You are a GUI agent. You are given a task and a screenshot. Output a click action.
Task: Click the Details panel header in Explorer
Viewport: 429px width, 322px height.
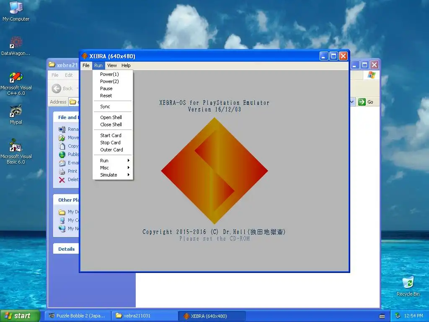(66, 249)
